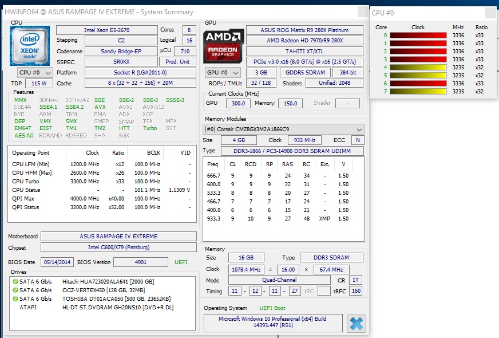
Task: Click the AMD Radeon Graphics logo
Action: click(x=223, y=46)
